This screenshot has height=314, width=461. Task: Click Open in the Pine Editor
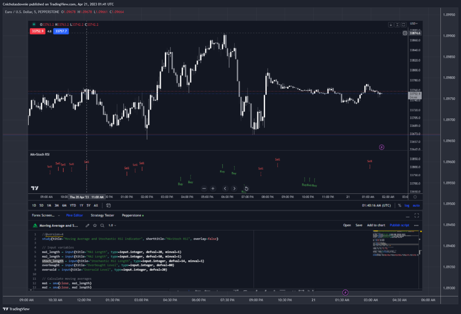(x=347, y=225)
